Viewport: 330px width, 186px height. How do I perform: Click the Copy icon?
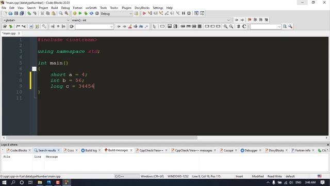point(48,13)
